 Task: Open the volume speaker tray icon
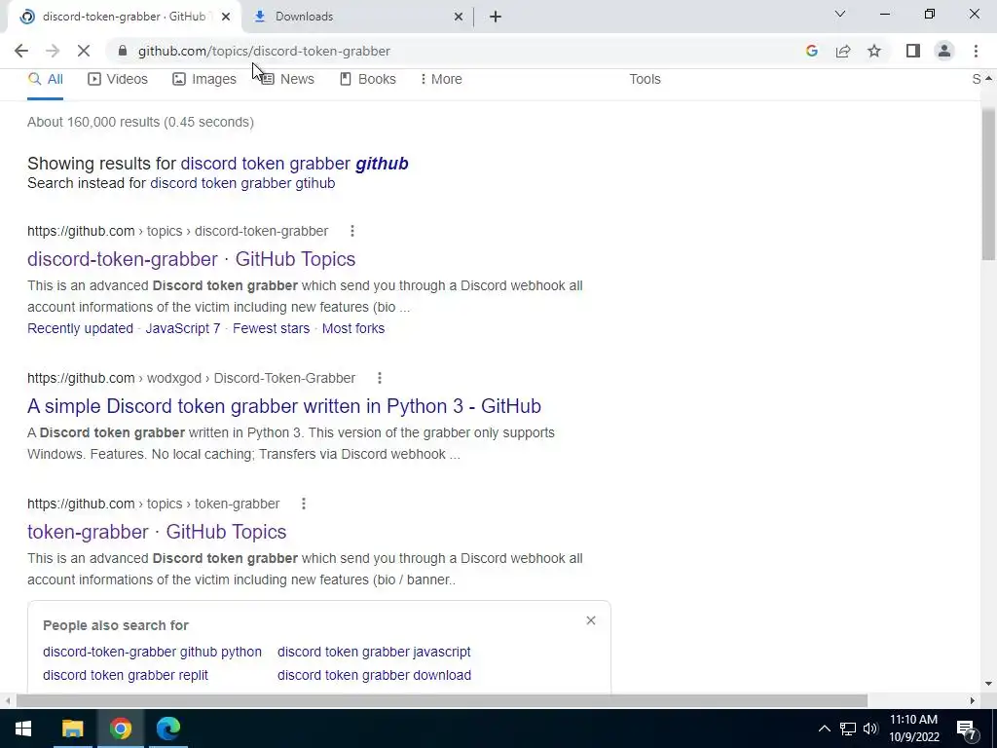pyautogui.click(x=870, y=729)
